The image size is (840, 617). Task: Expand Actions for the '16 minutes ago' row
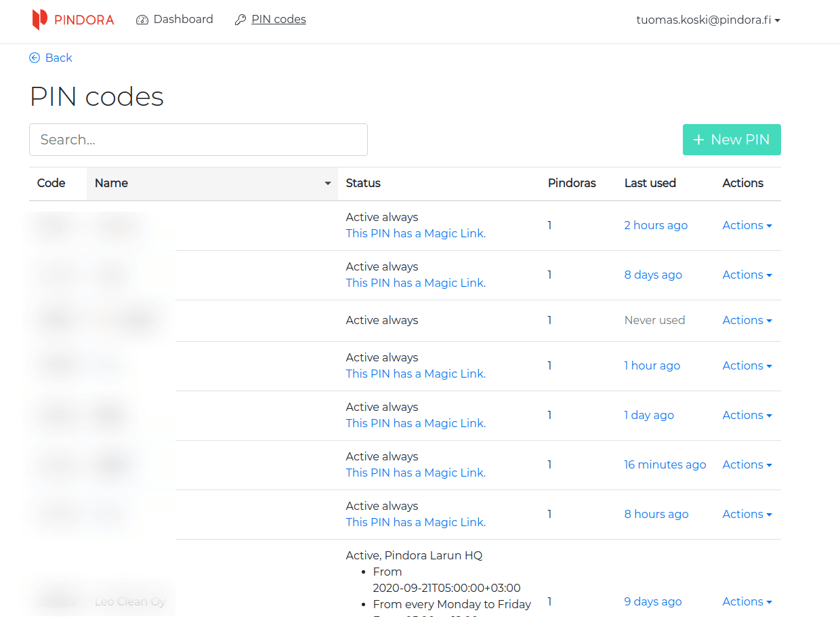coord(747,464)
